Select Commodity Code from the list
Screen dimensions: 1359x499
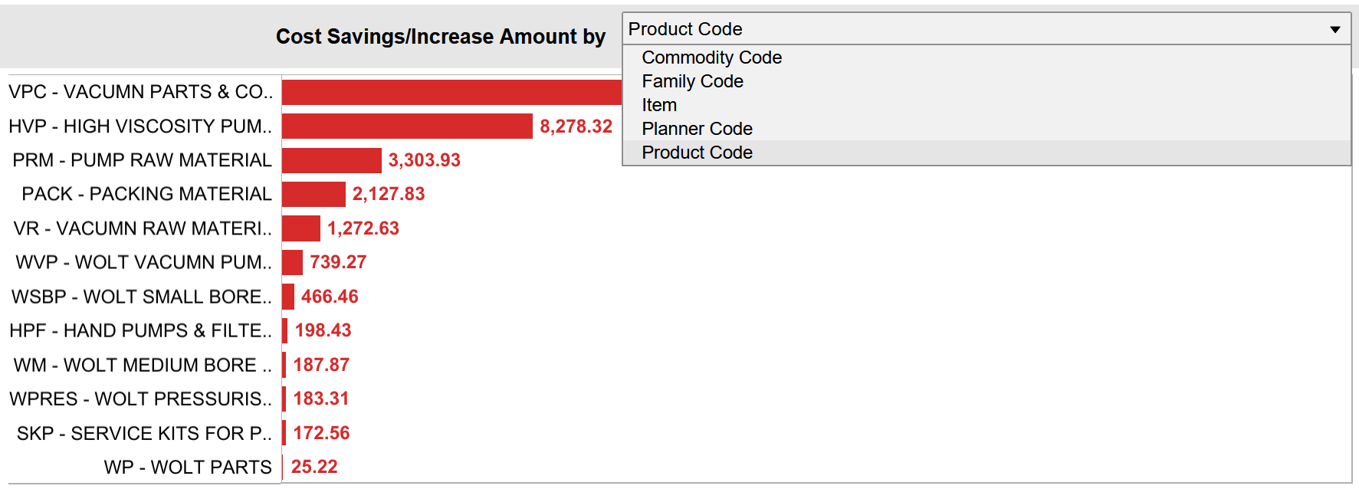coord(711,57)
